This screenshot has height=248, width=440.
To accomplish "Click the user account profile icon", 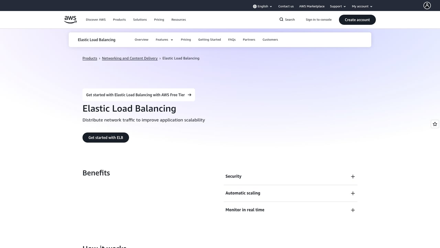I will pos(427,5).
